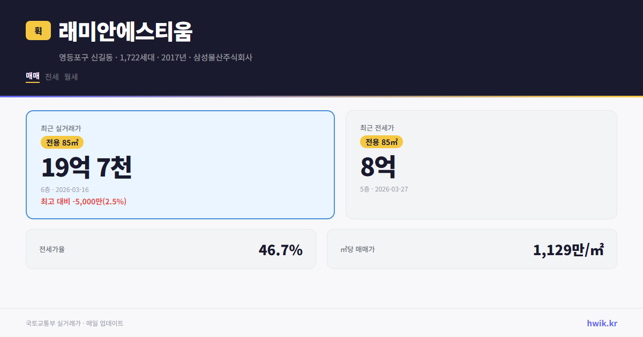The height and width of the screenshot is (337, 643).
Task: Click the 전세가율 46.7% card
Action: (171, 249)
